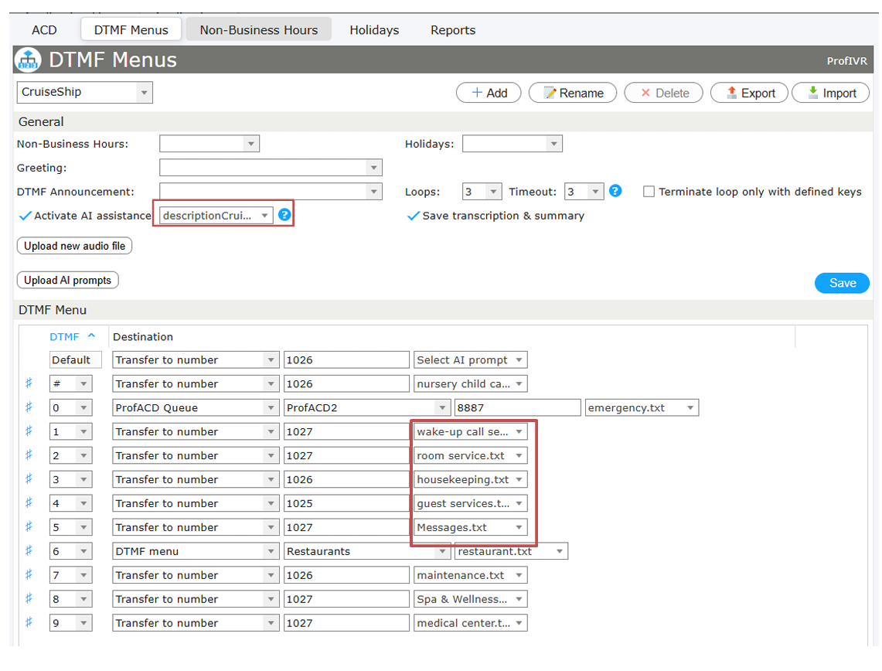882x671 pixels.
Task: Click the hash icon on row 6
Action: tap(29, 550)
